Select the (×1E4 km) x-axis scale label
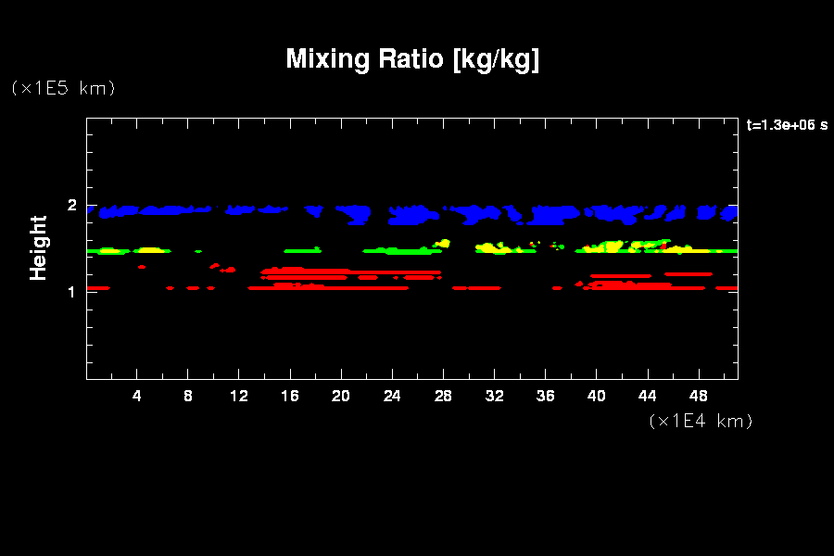This screenshot has height=556, width=834. (x=701, y=421)
